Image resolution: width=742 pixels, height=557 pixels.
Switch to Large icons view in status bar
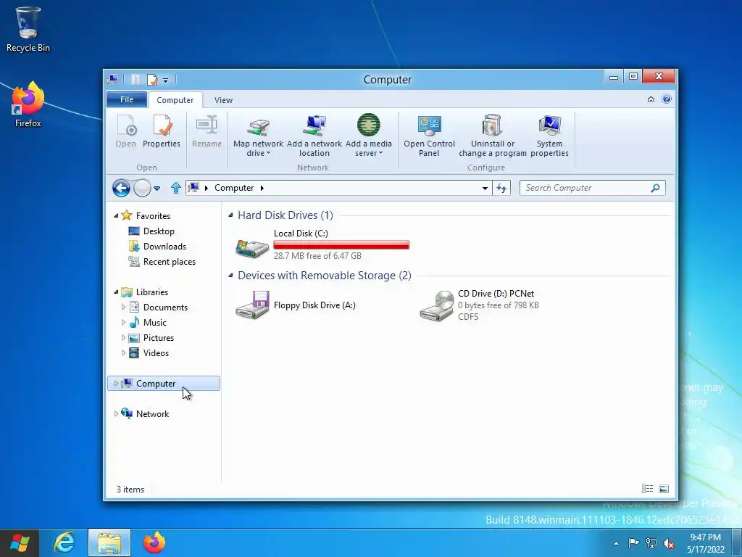pos(664,489)
